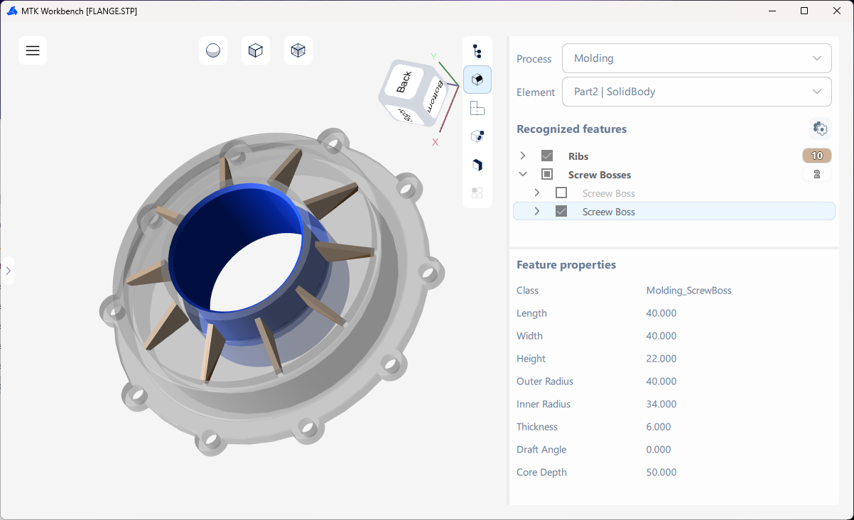Open the Process dropdown showing Molding
The image size is (854, 520).
pyautogui.click(x=697, y=58)
